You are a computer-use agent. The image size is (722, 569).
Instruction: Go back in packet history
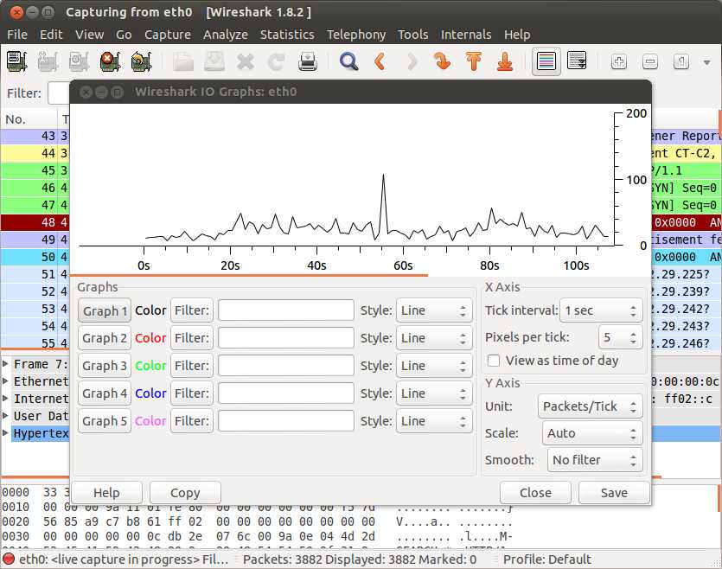coord(380,61)
